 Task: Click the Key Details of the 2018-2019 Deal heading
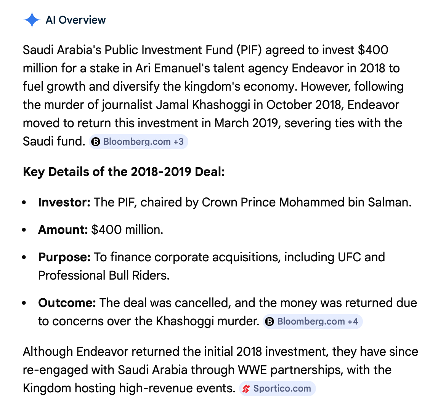[x=124, y=172]
